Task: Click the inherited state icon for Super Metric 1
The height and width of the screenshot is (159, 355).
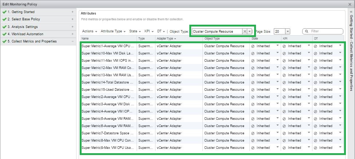Action: click(x=253, y=46)
